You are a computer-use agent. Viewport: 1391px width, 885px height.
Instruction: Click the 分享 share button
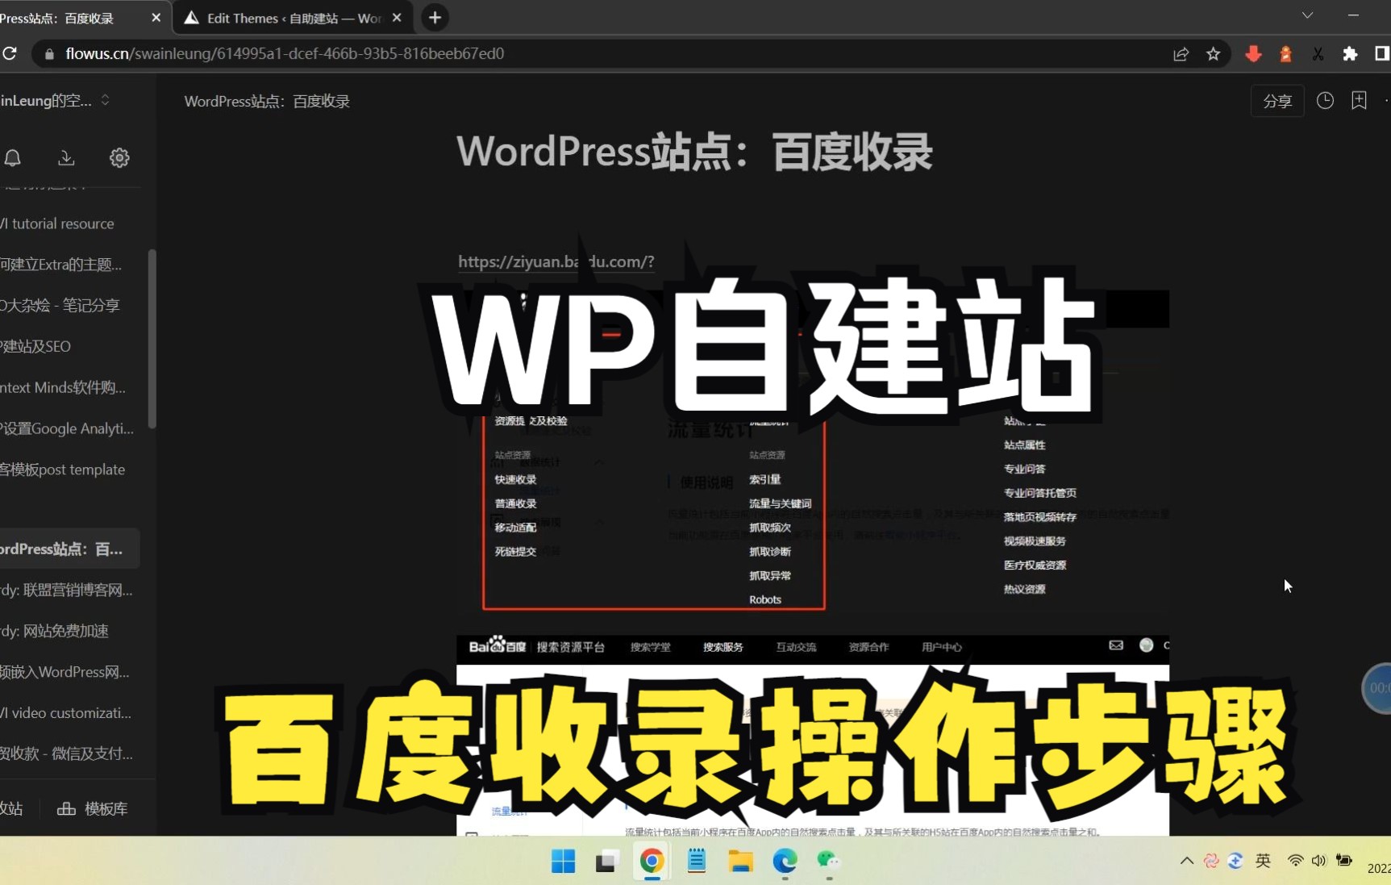(x=1276, y=100)
